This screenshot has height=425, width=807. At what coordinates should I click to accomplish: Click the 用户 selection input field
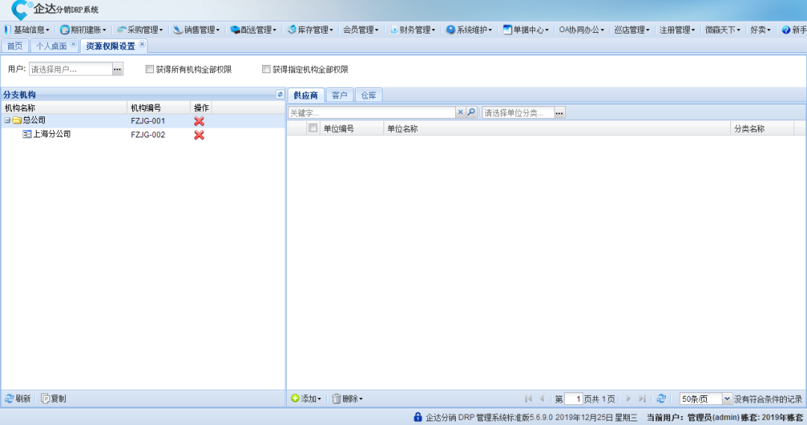70,69
